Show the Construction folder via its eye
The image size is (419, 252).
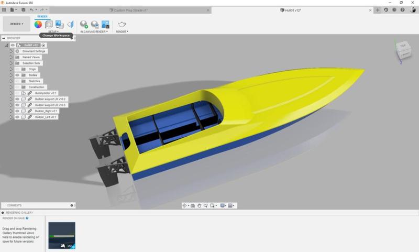point(17,87)
